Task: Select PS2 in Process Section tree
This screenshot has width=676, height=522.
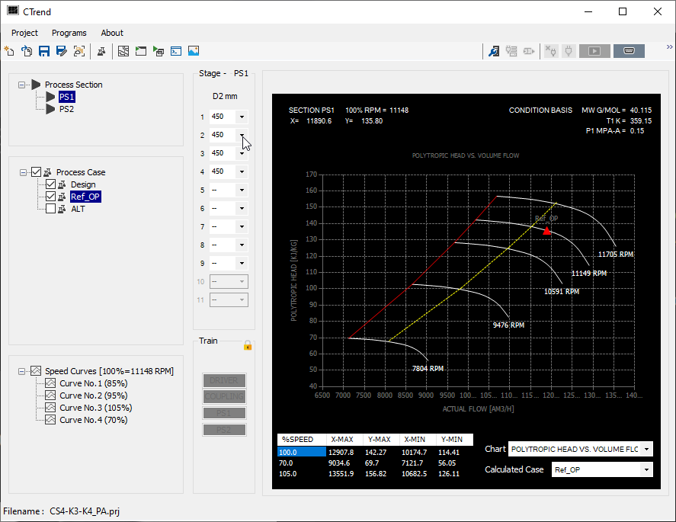Action: [x=67, y=109]
